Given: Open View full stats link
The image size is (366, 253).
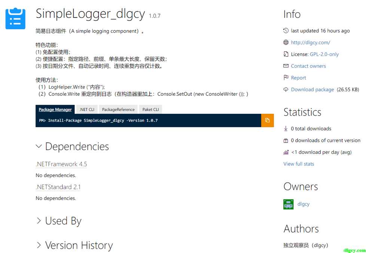Looking at the screenshot, I should [299, 164].
